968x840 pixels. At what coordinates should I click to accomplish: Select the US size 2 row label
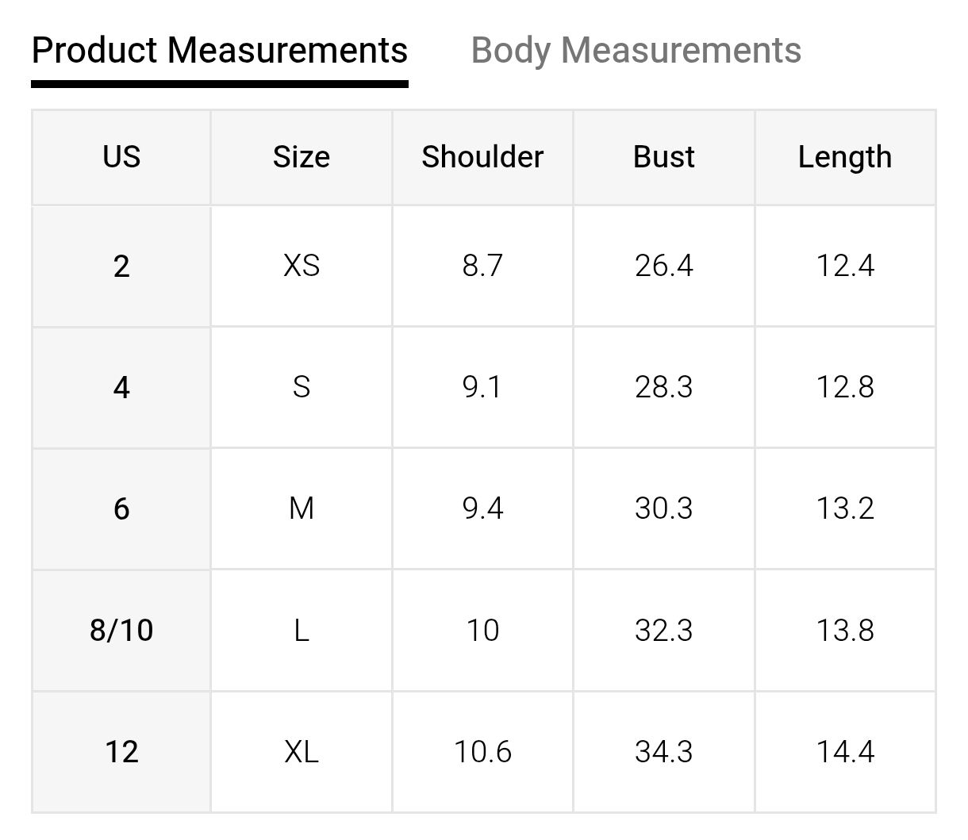[x=121, y=266]
